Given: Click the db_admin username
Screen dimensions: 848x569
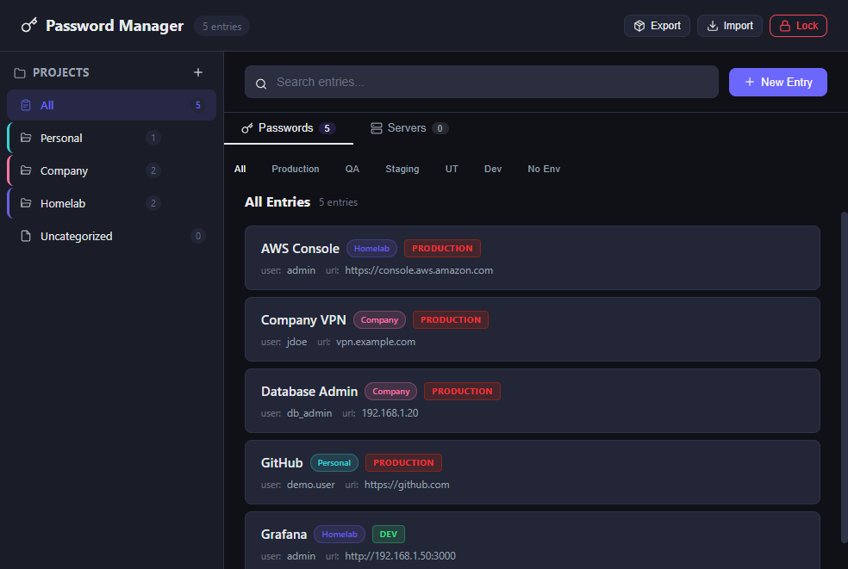Looking at the screenshot, I should pyautogui.click(x=309, y=413).
